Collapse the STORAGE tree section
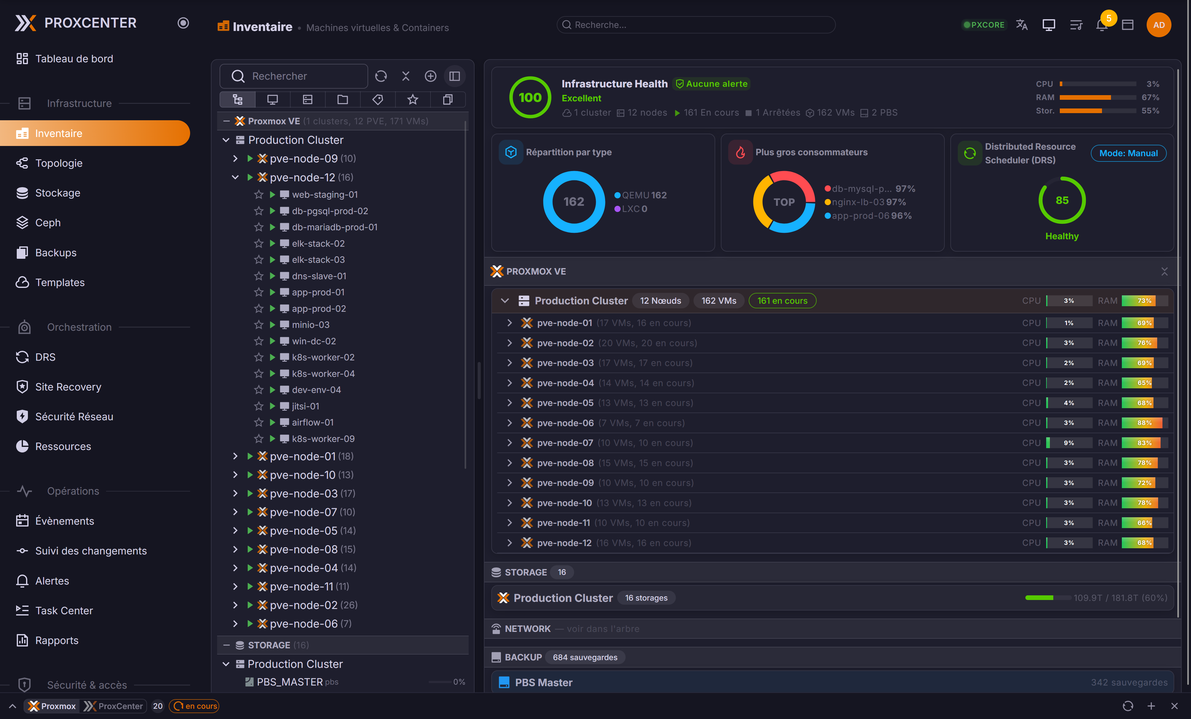The image size is (1191, 719). (226, 645)
